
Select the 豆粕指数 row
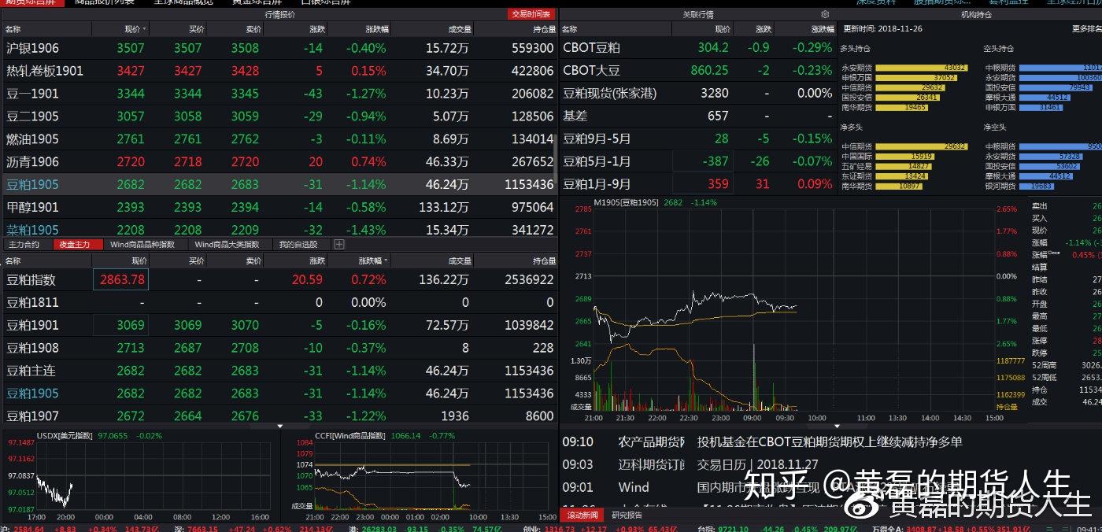pos(279,279)
